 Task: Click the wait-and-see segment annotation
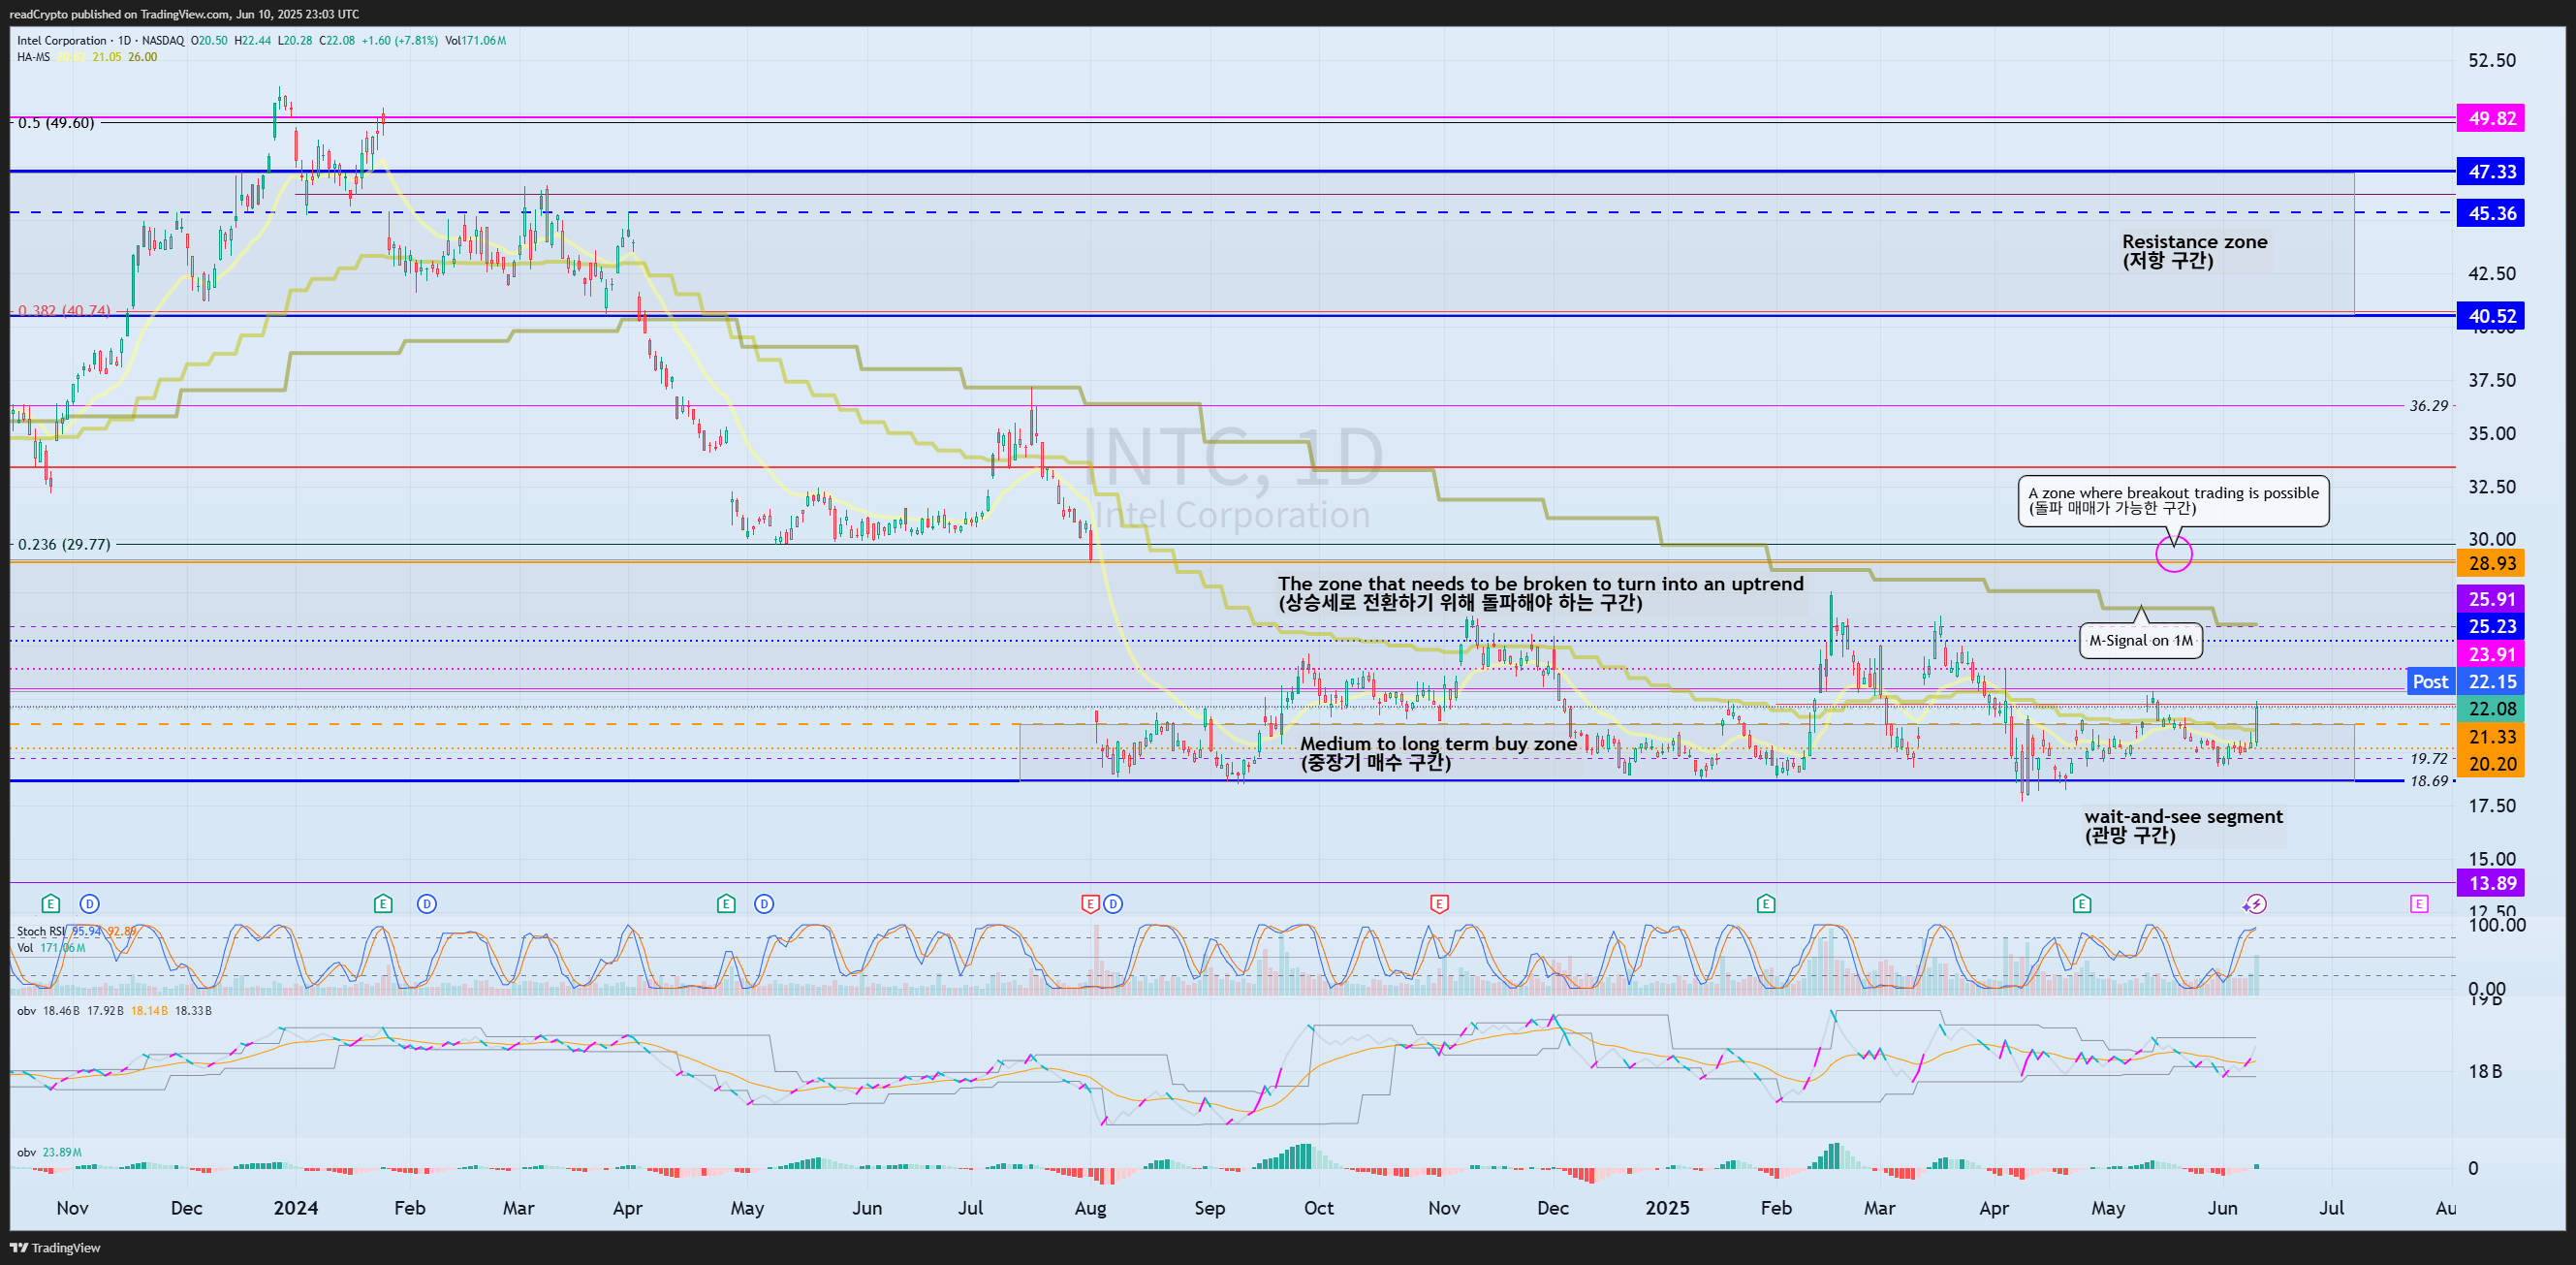(2183, 826)
